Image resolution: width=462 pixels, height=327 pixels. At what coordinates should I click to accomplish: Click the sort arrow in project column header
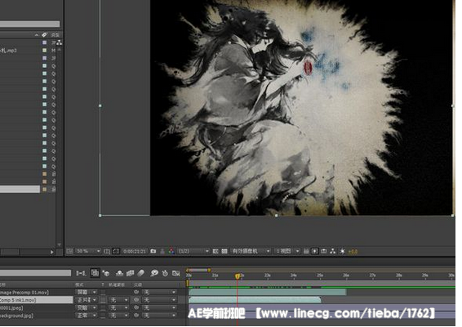[36, 35]
